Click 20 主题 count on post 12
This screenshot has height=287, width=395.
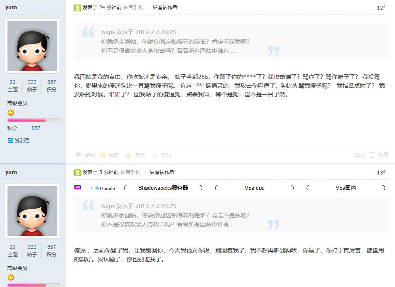coord(12,86)
